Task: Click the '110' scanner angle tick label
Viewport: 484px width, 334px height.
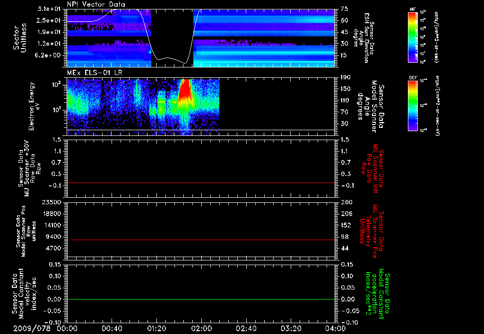Action: pos(346,100)
